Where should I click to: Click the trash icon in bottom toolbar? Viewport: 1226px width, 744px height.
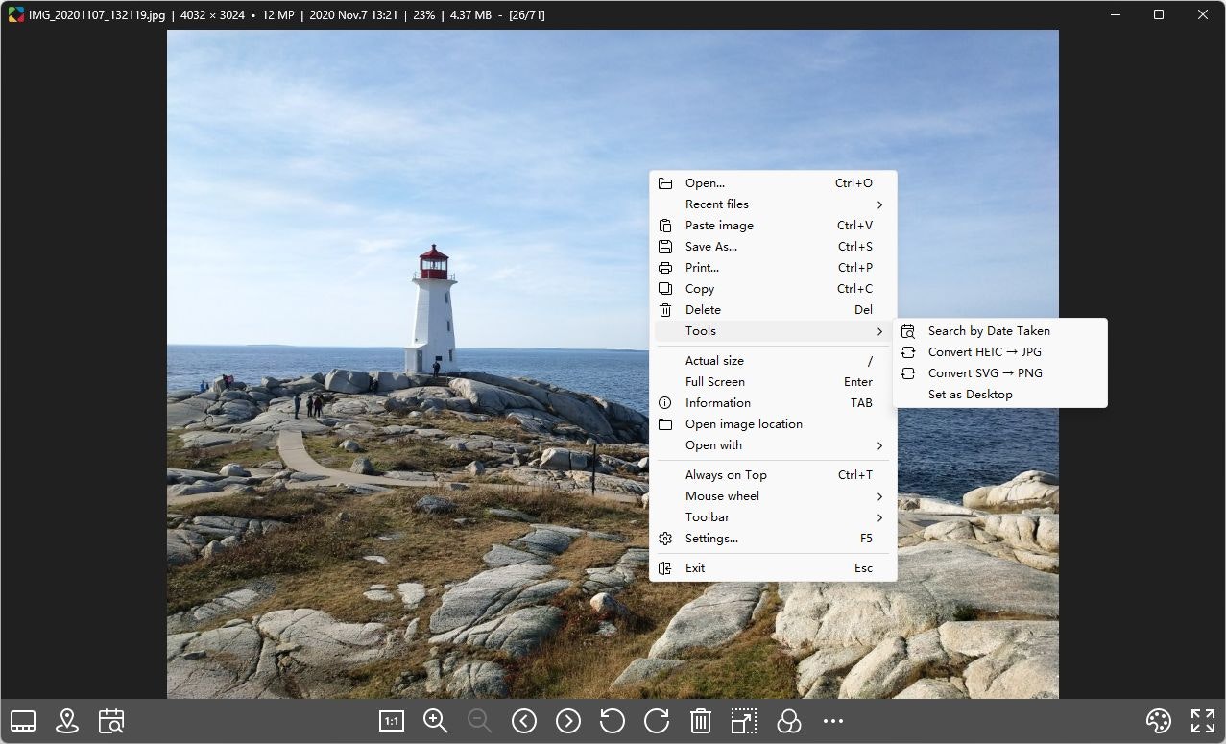click(x=701, y=721)
